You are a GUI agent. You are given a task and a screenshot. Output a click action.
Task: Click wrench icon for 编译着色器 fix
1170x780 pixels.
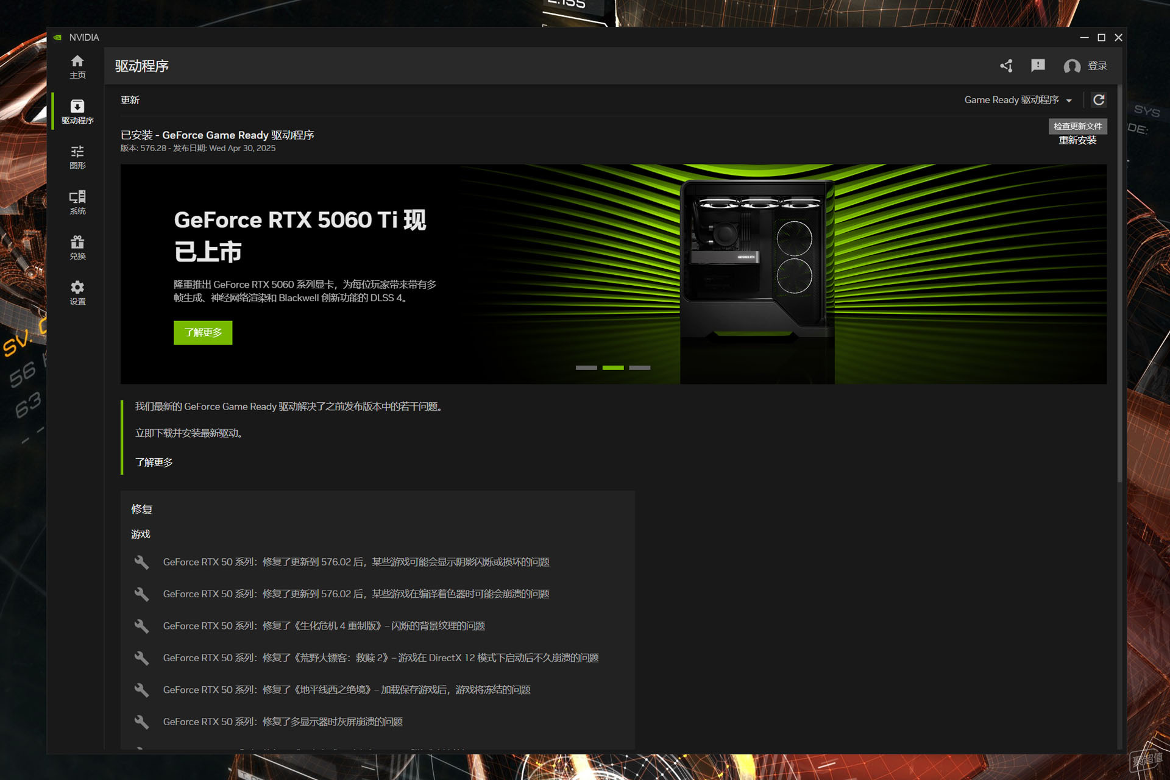[141, 594]
